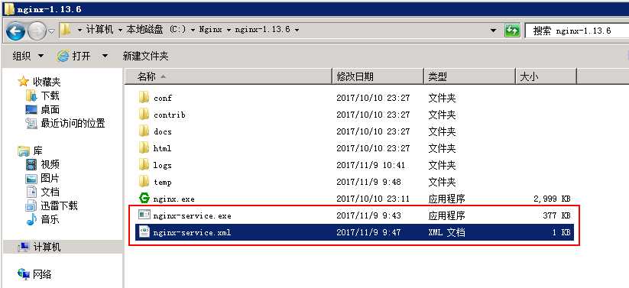This screenshot has height=288, width=629.
Task: Open the dropdown arrow next to 打开
Action: pyautogui.click(x=105, y=57)
